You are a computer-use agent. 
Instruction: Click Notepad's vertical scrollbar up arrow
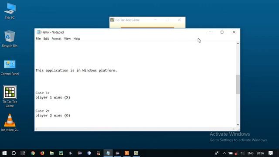(x=238, y=43)
